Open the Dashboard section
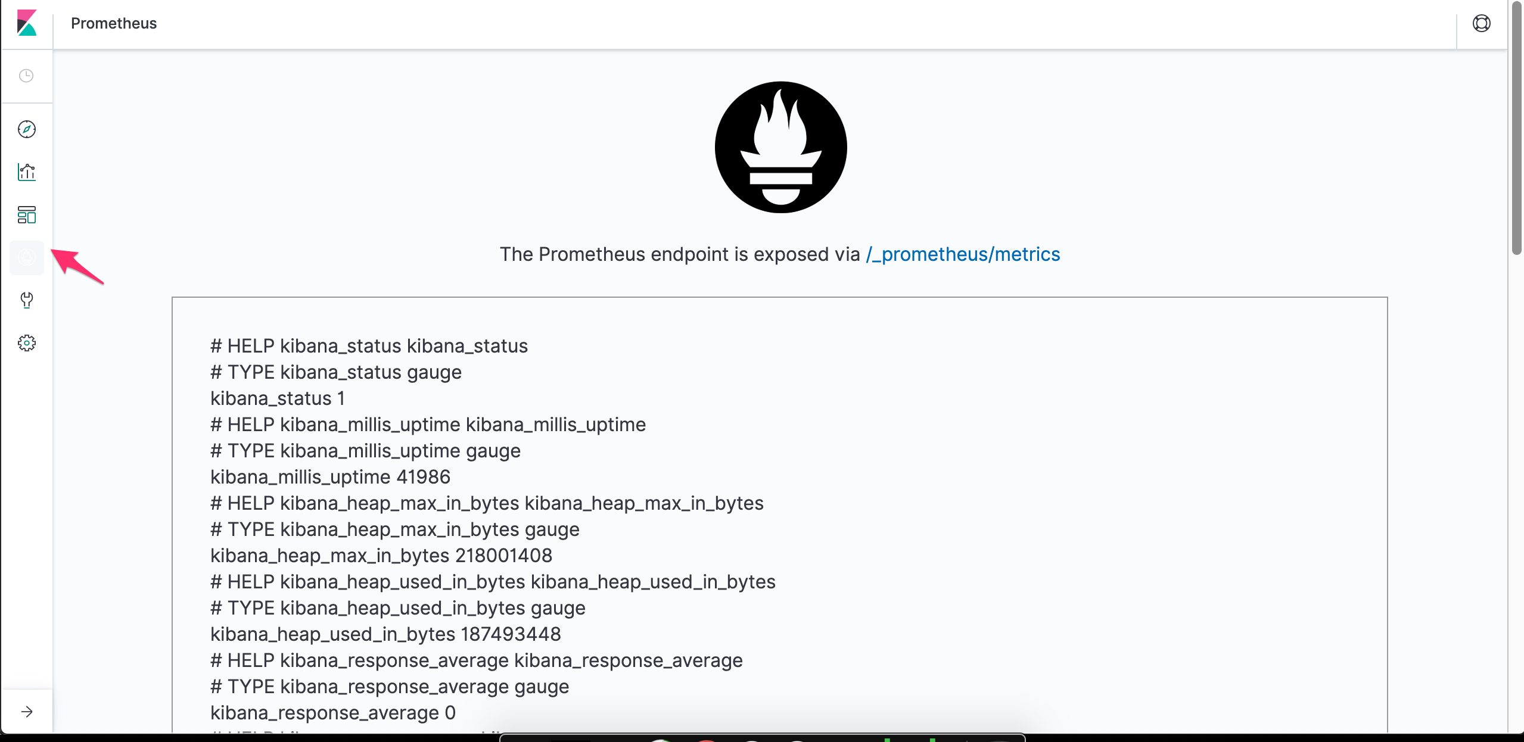 [x=27, y=215]
